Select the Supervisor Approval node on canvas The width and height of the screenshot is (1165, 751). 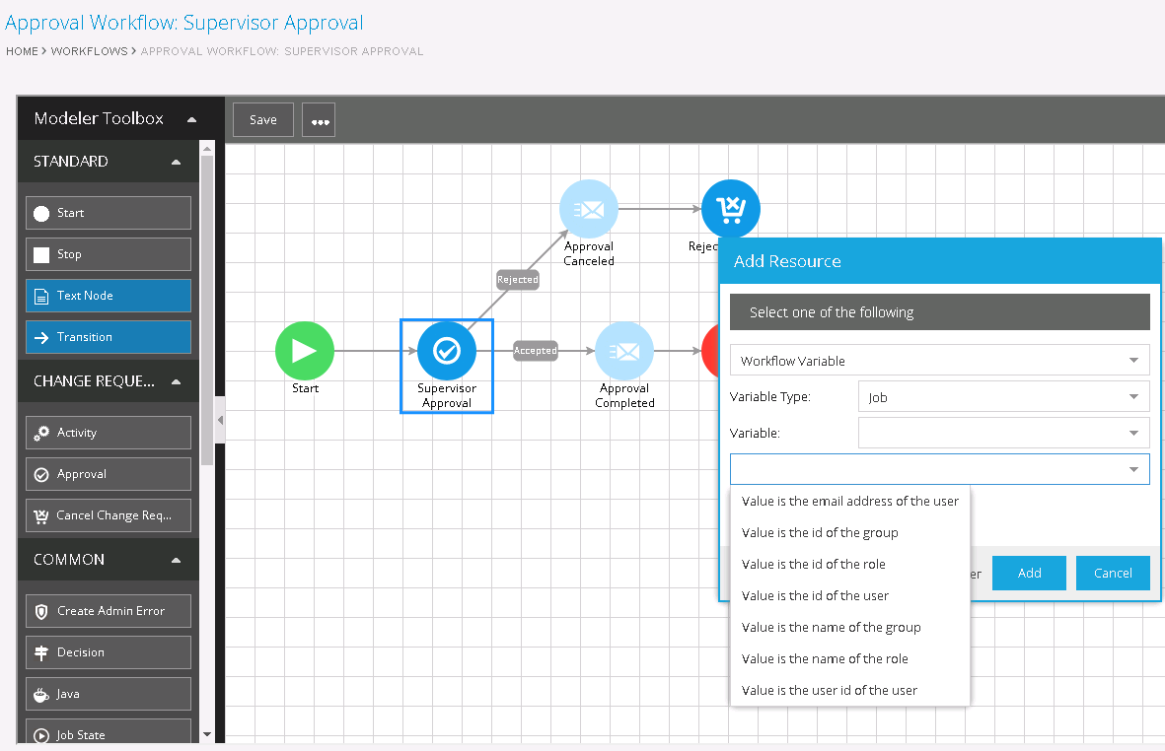point(446,350)
